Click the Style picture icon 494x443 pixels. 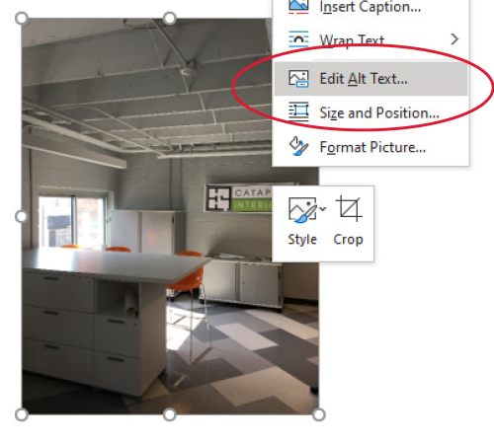tap(302, 209)
